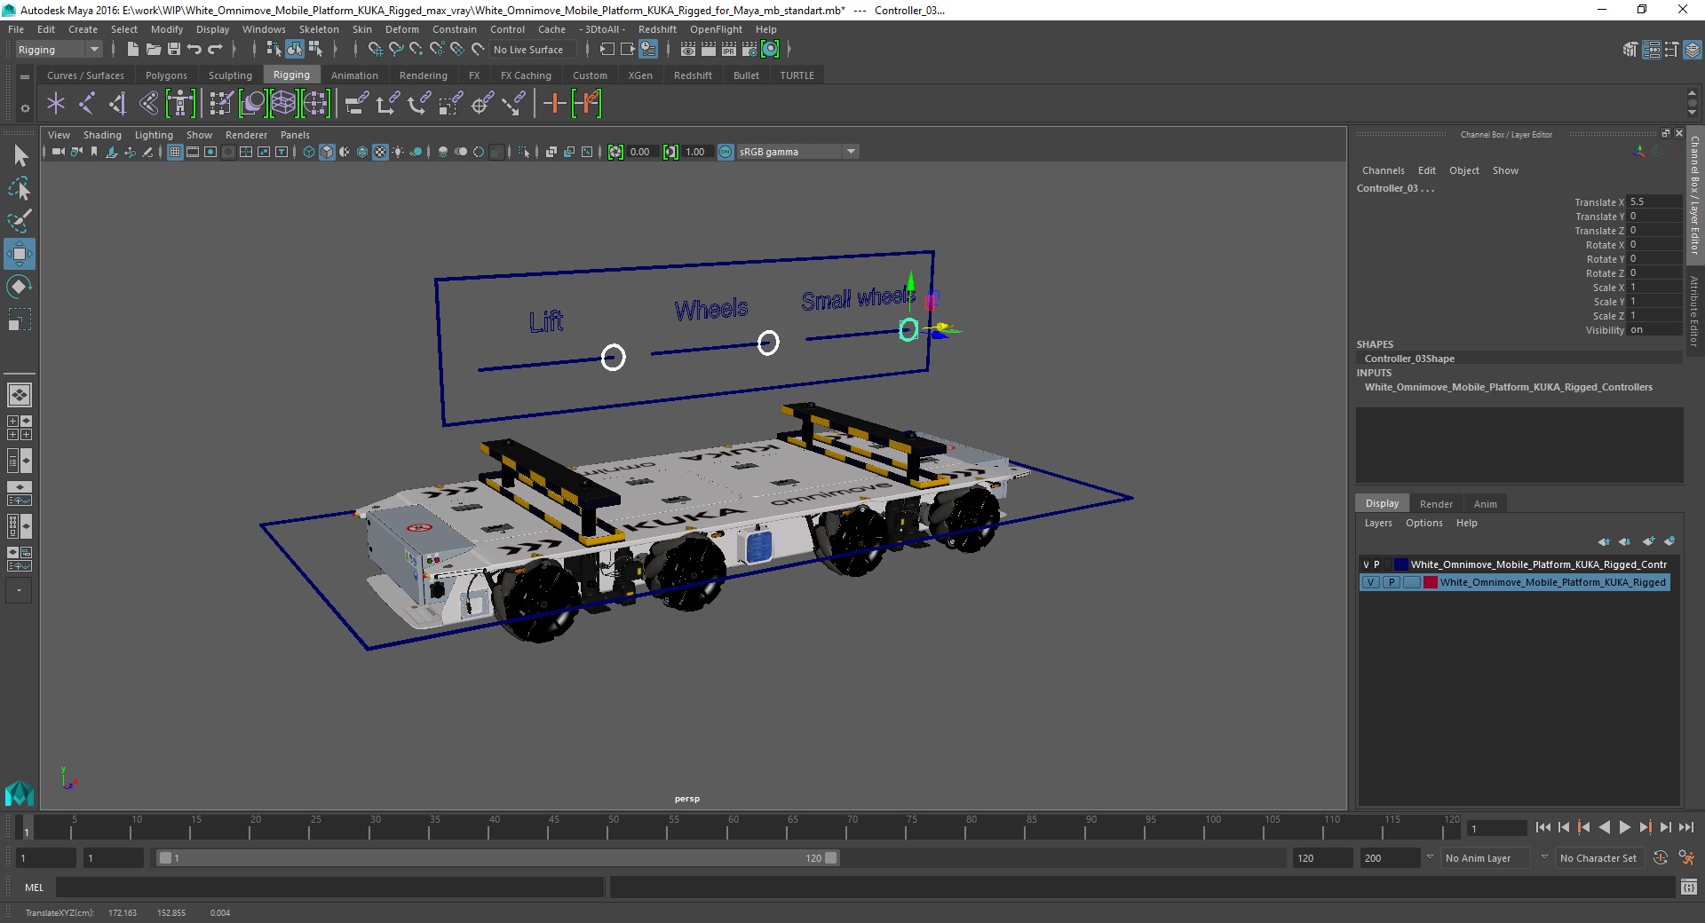Open the Render Settings clapperboard gear icon
The width and height of the screenshot is (1705, 923).
tap(749, 50)
